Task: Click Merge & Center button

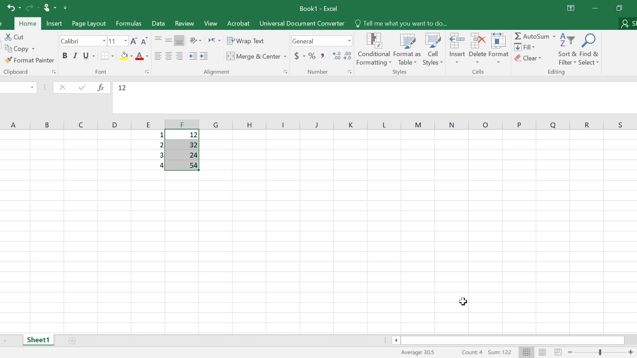Action: pyautogui.click(x=254, y=56)
